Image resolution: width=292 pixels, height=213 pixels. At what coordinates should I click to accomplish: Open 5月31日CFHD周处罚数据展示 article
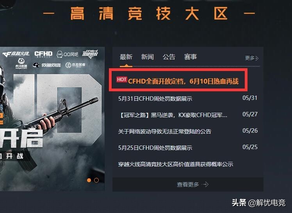pos(155,99)
